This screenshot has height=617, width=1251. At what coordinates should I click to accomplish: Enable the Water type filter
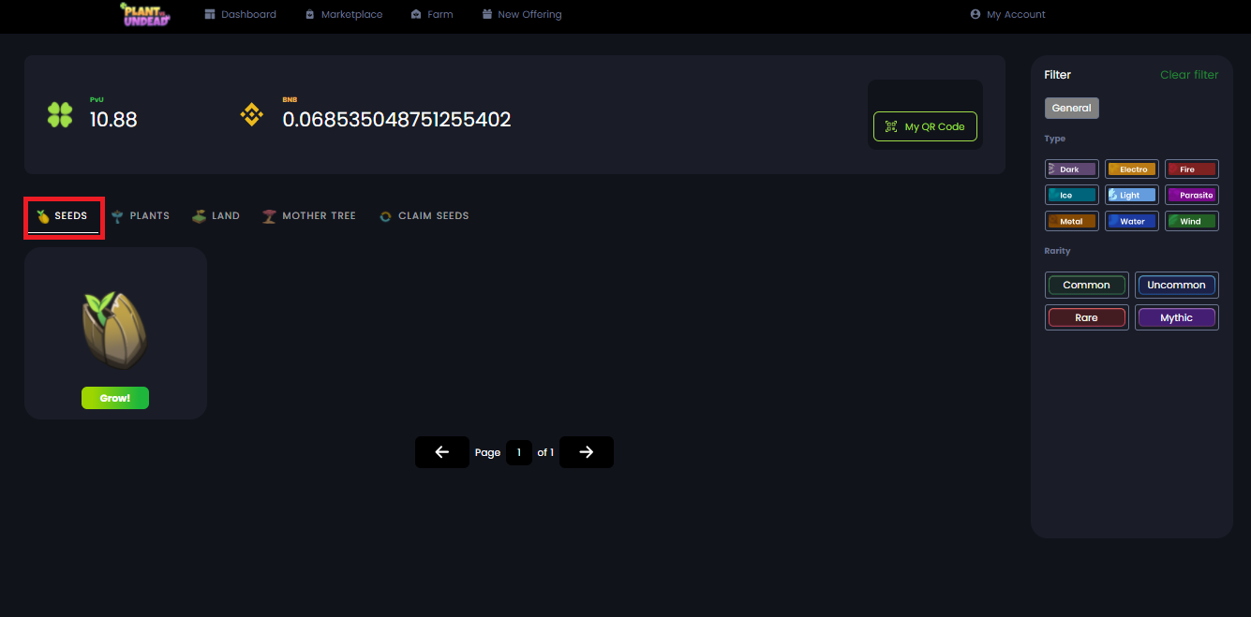pos(1131,222)
